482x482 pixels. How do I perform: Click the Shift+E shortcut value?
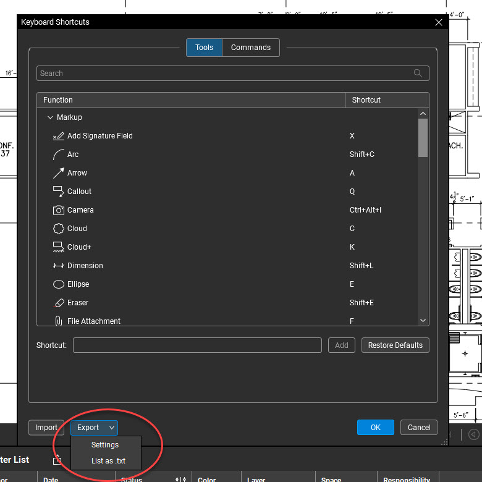click(x=361, y=303)
